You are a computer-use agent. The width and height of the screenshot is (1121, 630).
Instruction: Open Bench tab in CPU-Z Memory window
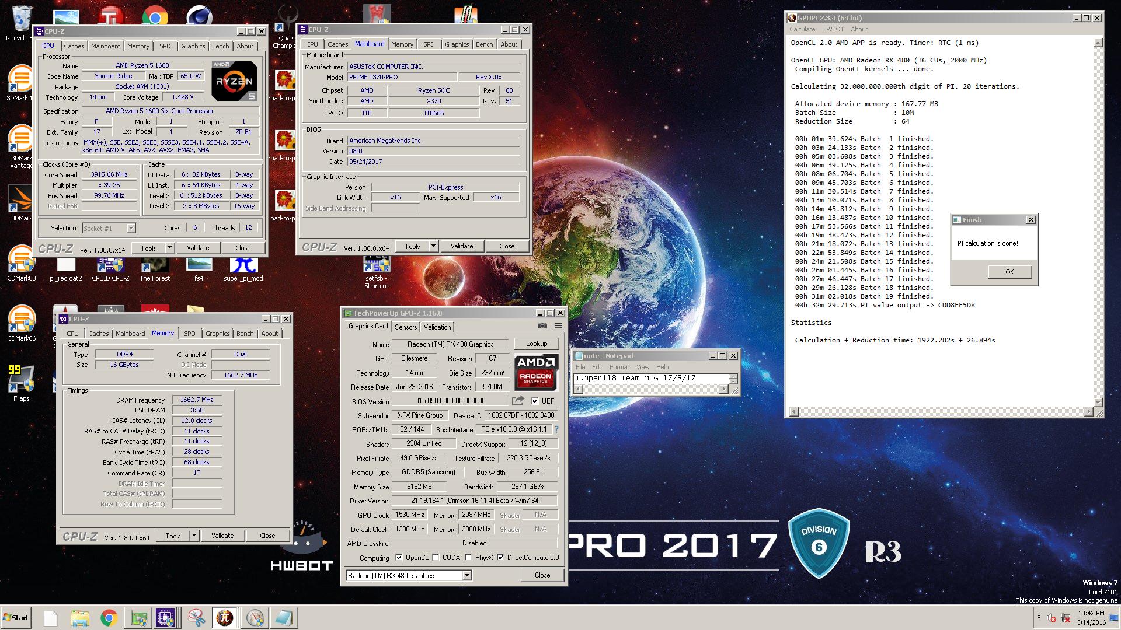[245, 334]
